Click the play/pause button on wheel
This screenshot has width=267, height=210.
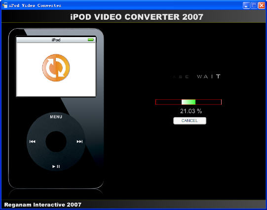pos(56,167)
